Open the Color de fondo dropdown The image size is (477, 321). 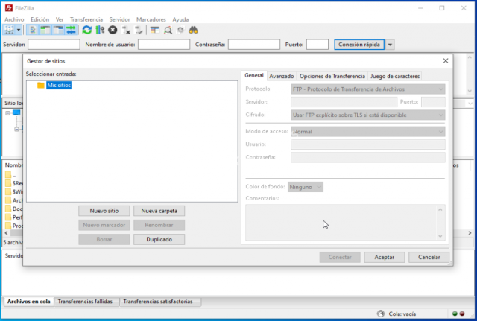tap(306, 187)
